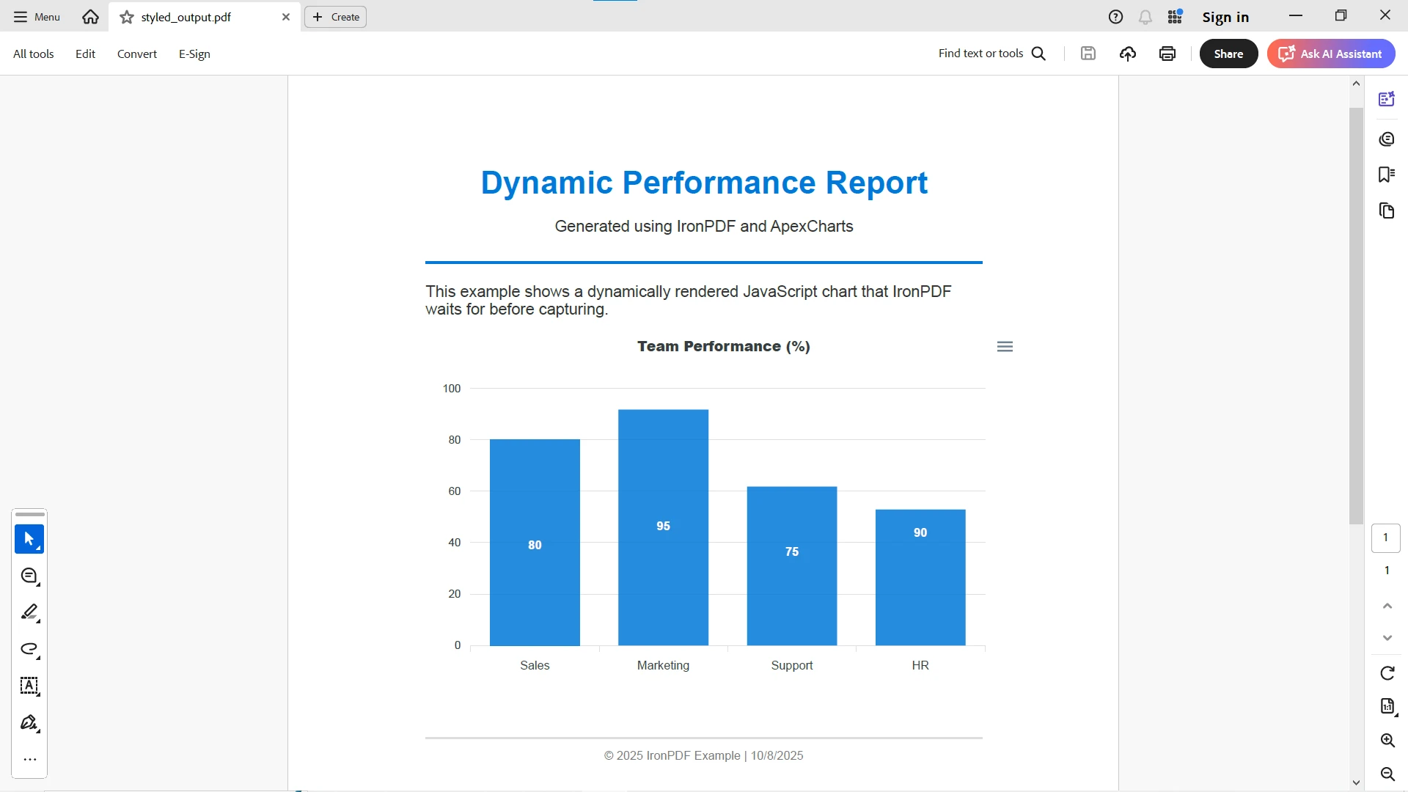Zoom out of the document

[x=1387, y=774]
